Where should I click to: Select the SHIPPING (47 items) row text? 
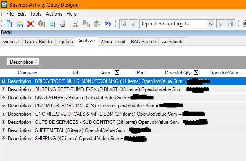(x=65, y=138)
